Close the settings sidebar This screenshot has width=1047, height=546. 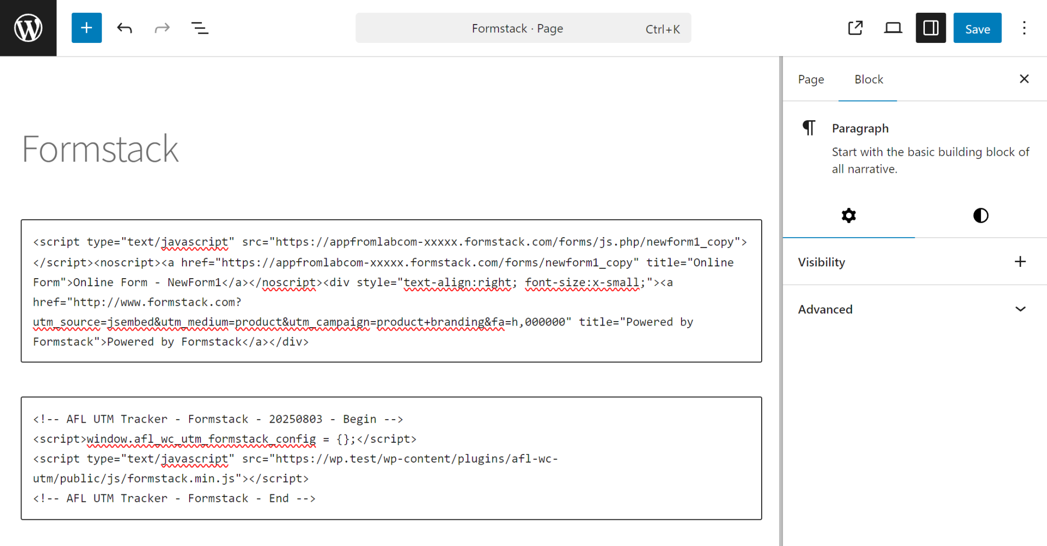pyautogui.click(x=1024, y=79)
